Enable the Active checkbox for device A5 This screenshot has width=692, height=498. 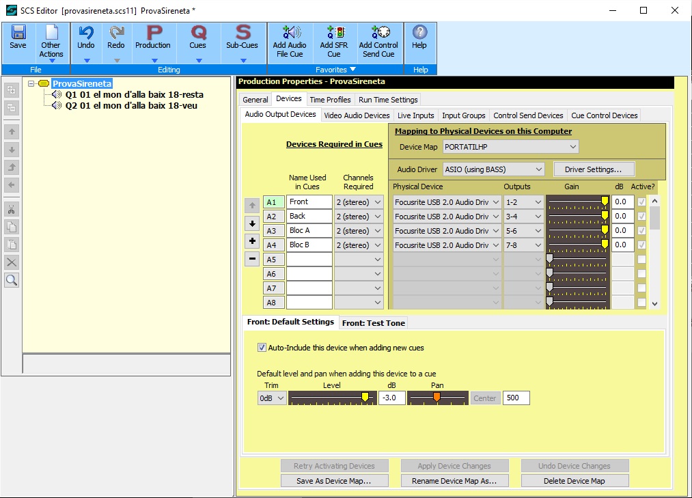pyautogui.click(x=641, y=260)
